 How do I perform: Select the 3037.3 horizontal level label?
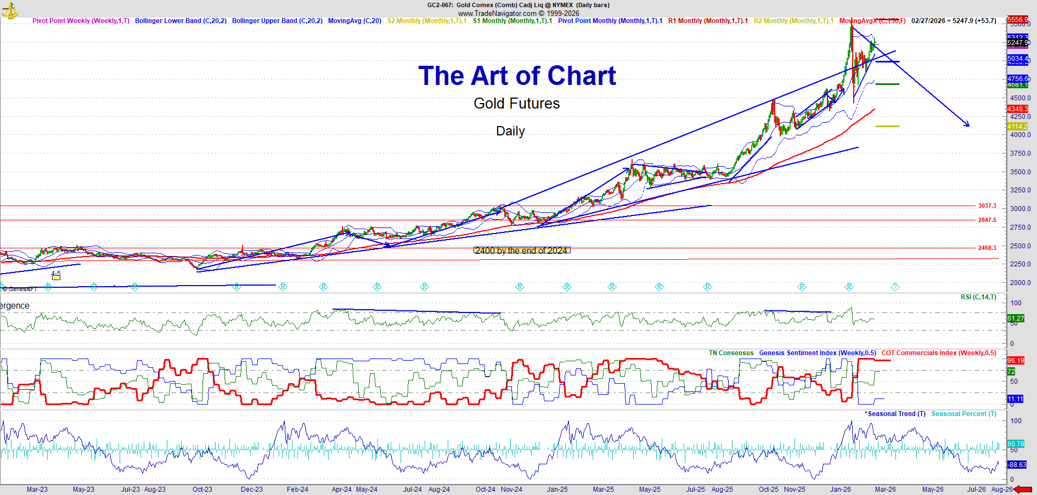click(x=987, y=206)
